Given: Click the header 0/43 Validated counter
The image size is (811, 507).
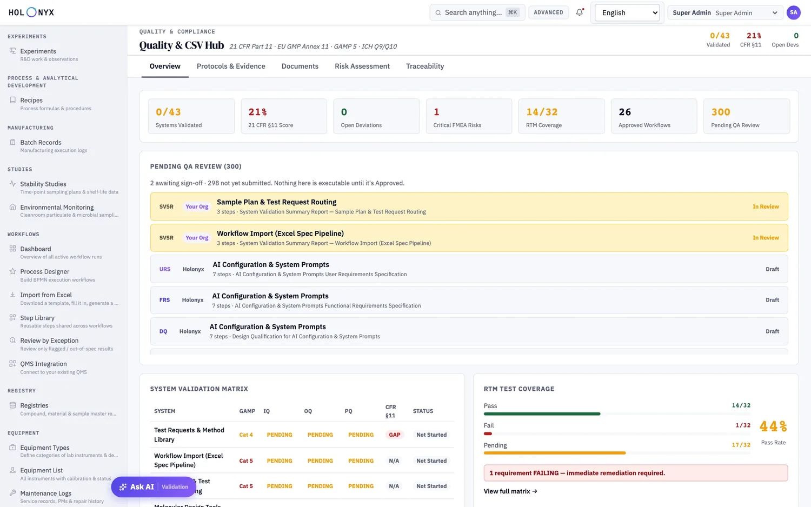Looking at the screenshot, I should click(719, 40).
